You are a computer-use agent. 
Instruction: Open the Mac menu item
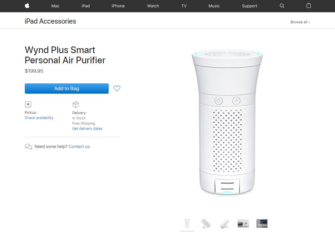pyautogui.click(x=55, y=6)
